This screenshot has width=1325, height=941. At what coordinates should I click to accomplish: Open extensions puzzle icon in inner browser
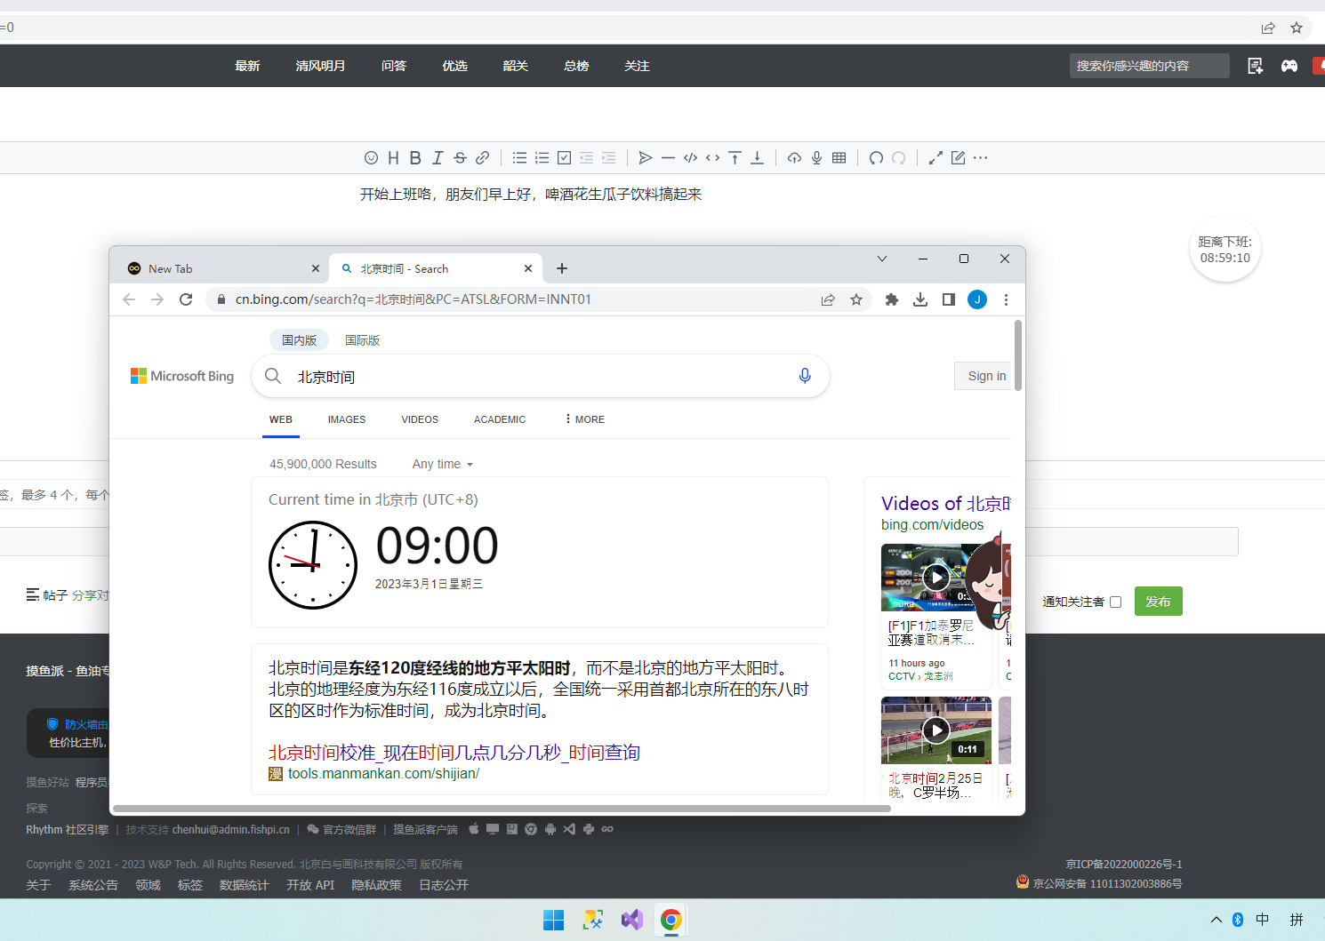pyautogui.click(x=892, y=299)
